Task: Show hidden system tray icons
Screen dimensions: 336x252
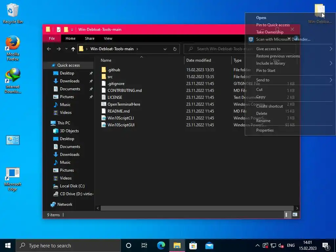Action: [x=257, y=245]
